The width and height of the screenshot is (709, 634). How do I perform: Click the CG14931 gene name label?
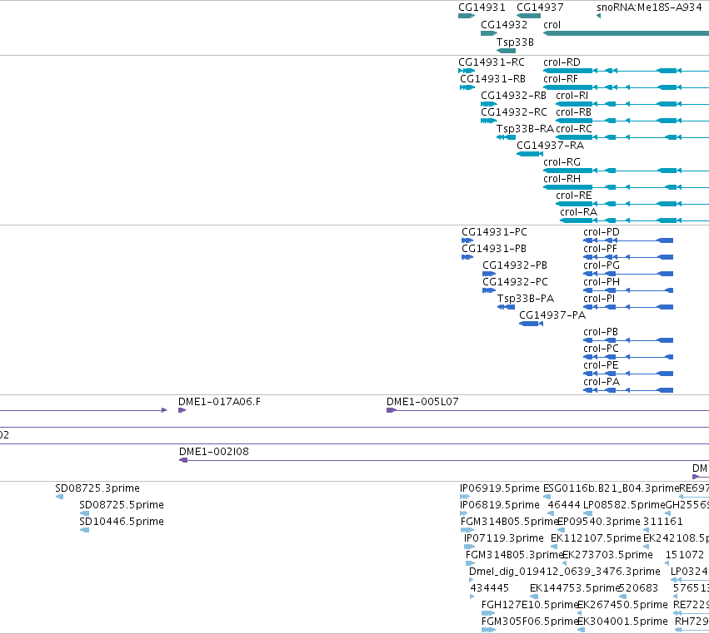pos(482,7)
